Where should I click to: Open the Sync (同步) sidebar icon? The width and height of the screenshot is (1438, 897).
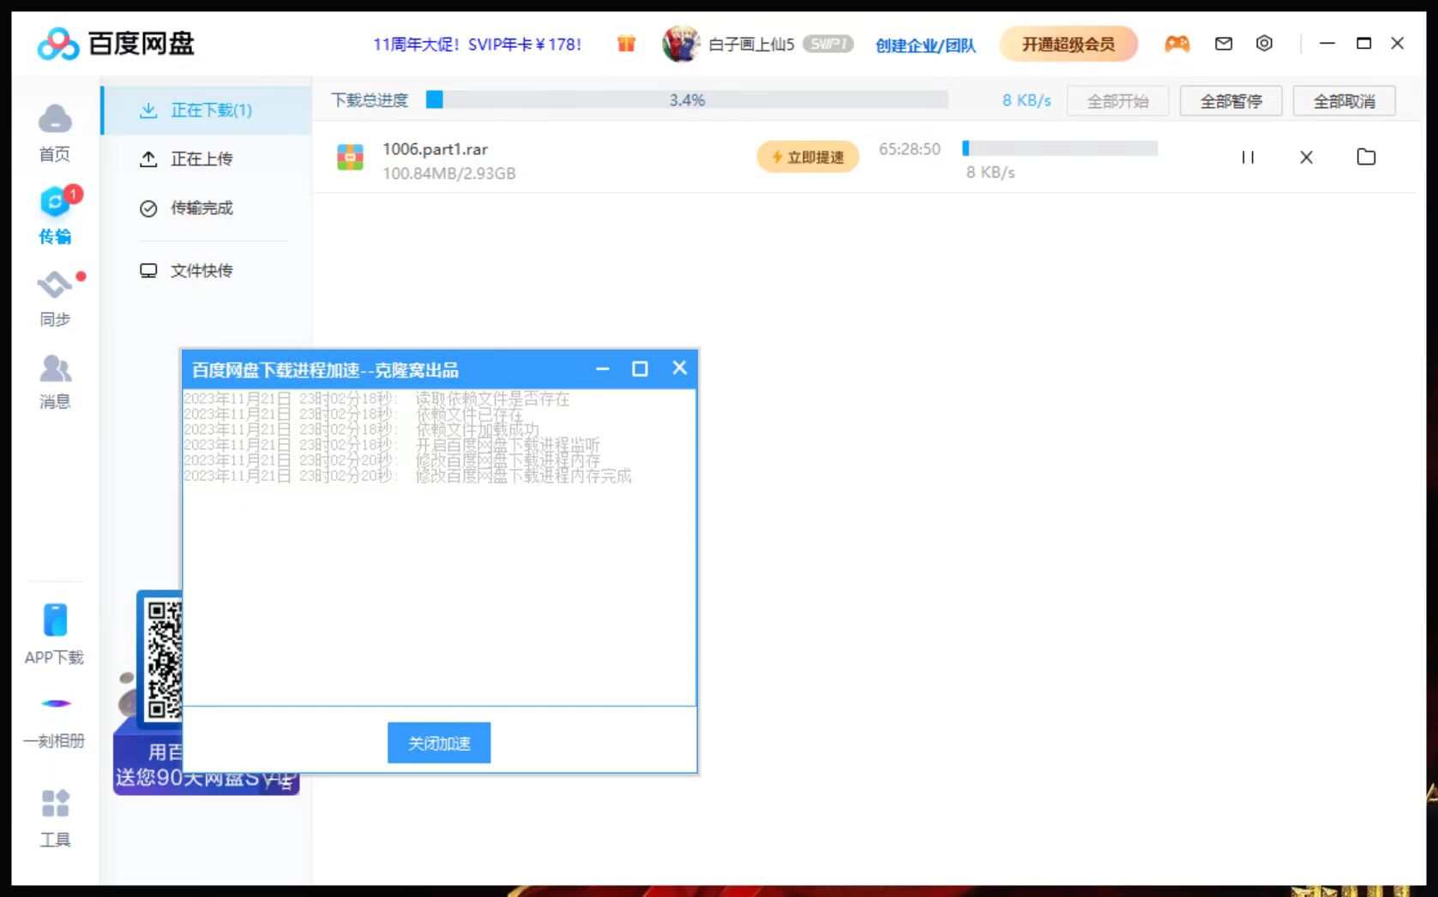coord(55,284)
